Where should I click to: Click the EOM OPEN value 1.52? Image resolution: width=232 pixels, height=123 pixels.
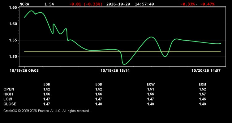pyautogui.click(x=202, y=89)
